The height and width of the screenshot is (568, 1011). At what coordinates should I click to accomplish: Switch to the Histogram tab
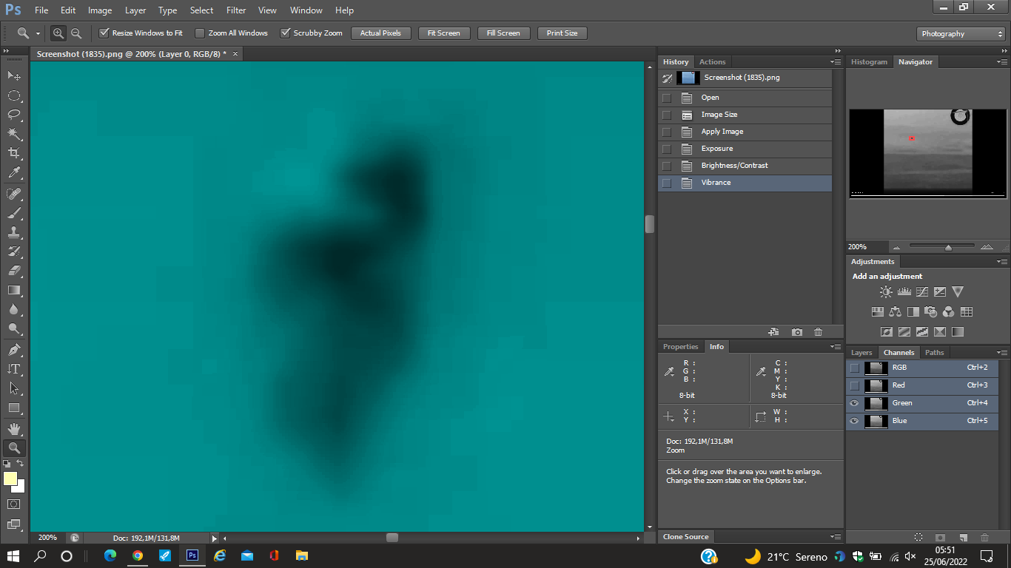869,62
